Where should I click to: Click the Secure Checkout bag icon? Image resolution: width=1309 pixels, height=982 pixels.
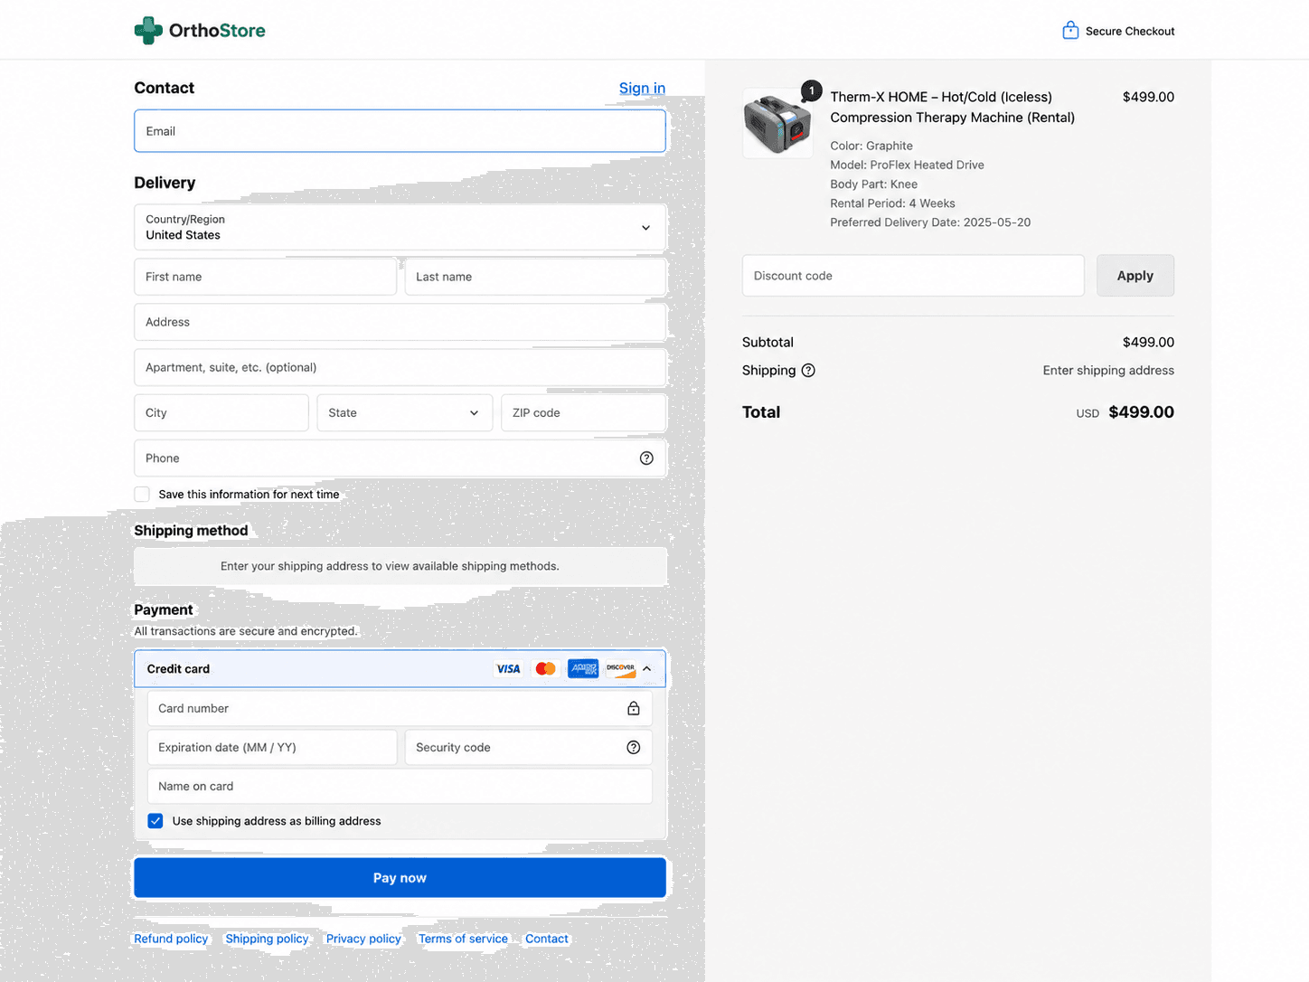[x=1070, y=30]
